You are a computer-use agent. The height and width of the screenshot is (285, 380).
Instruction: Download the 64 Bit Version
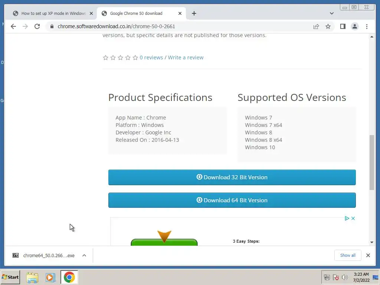(x=232, y=200)
